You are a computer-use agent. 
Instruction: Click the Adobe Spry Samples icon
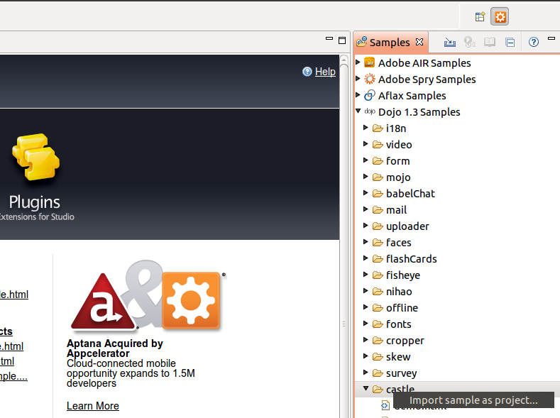(x=370, y=79)
